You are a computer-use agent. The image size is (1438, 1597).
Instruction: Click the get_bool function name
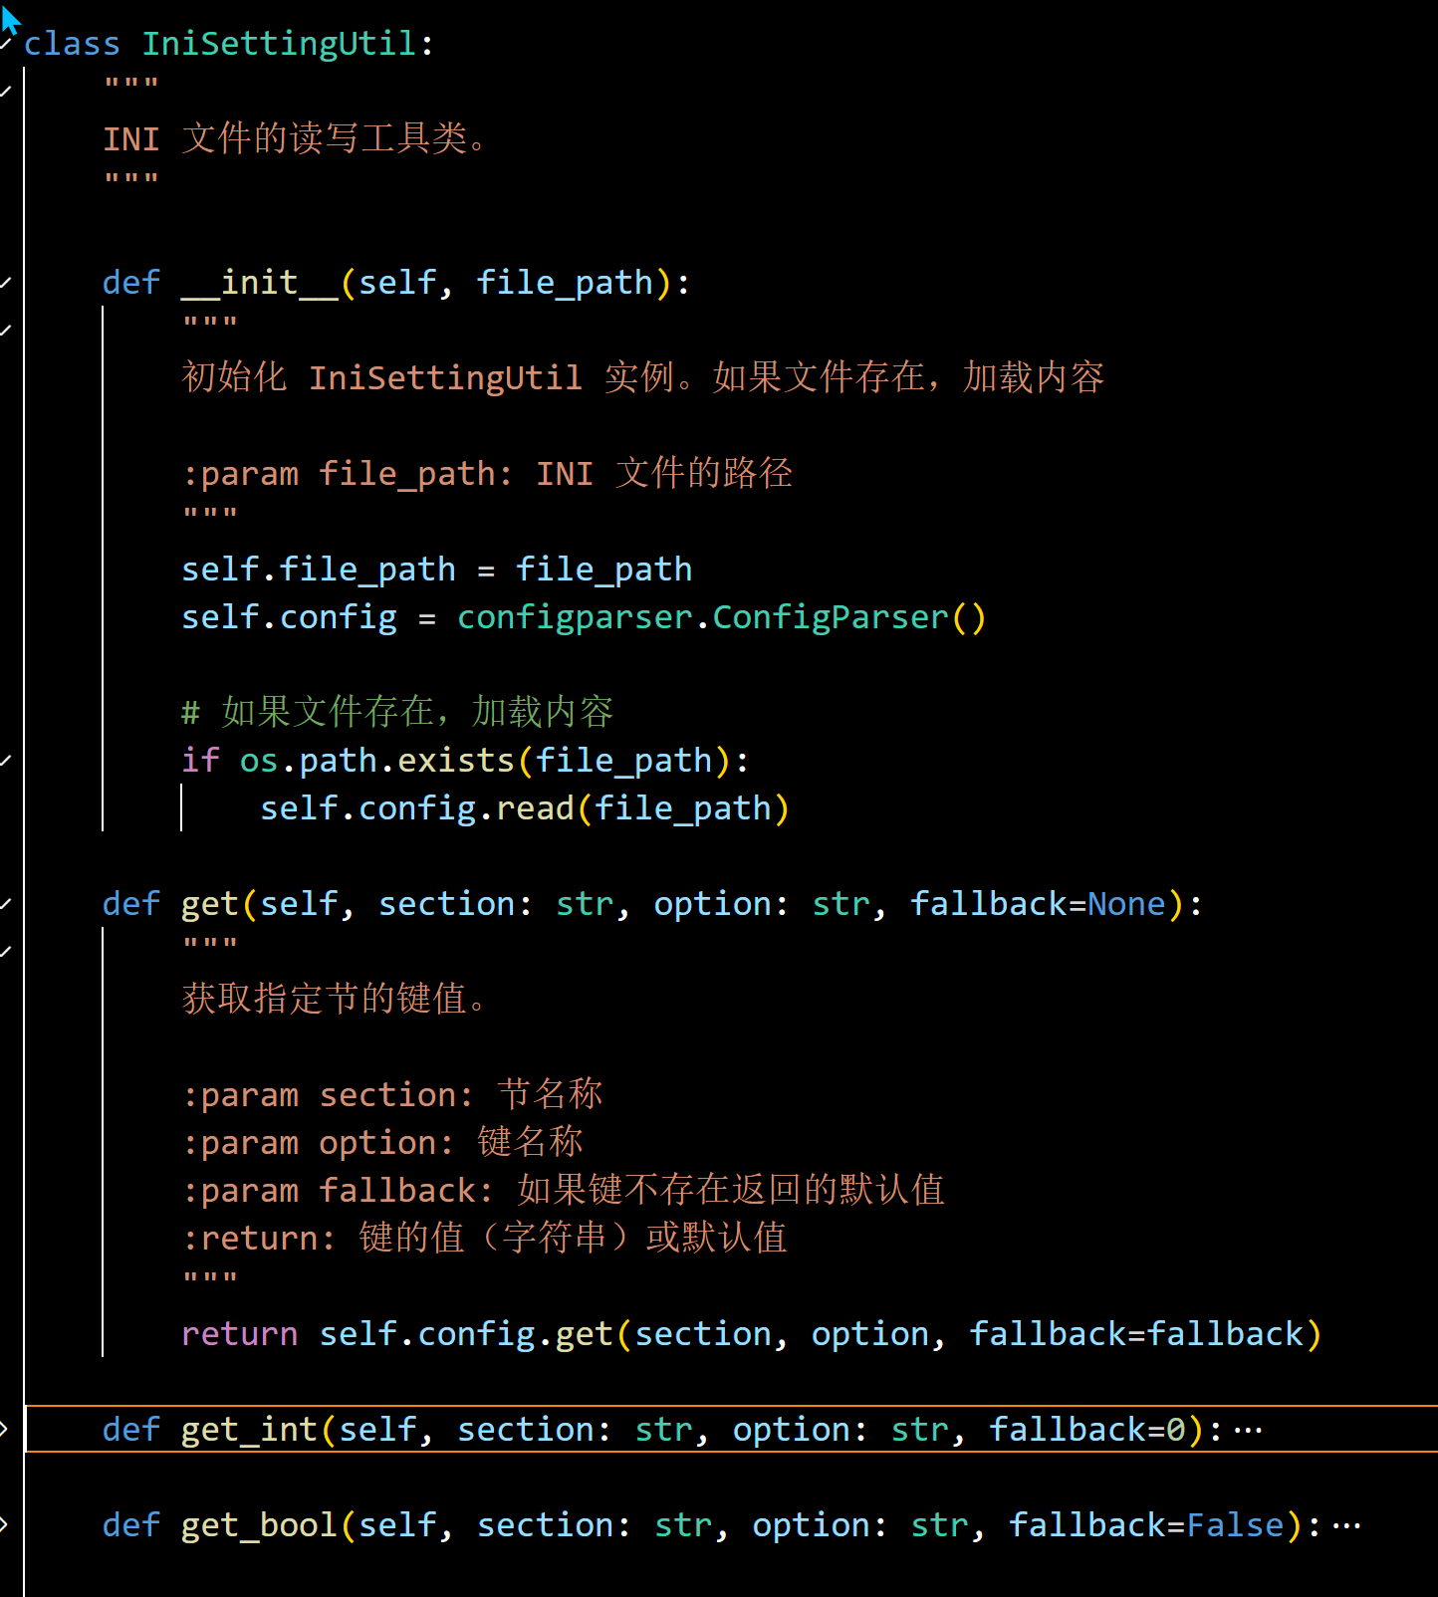(259, 1525)
